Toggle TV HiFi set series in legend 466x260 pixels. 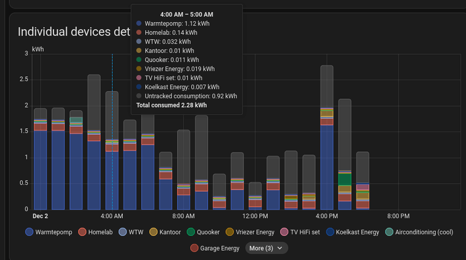coord(300,232)
